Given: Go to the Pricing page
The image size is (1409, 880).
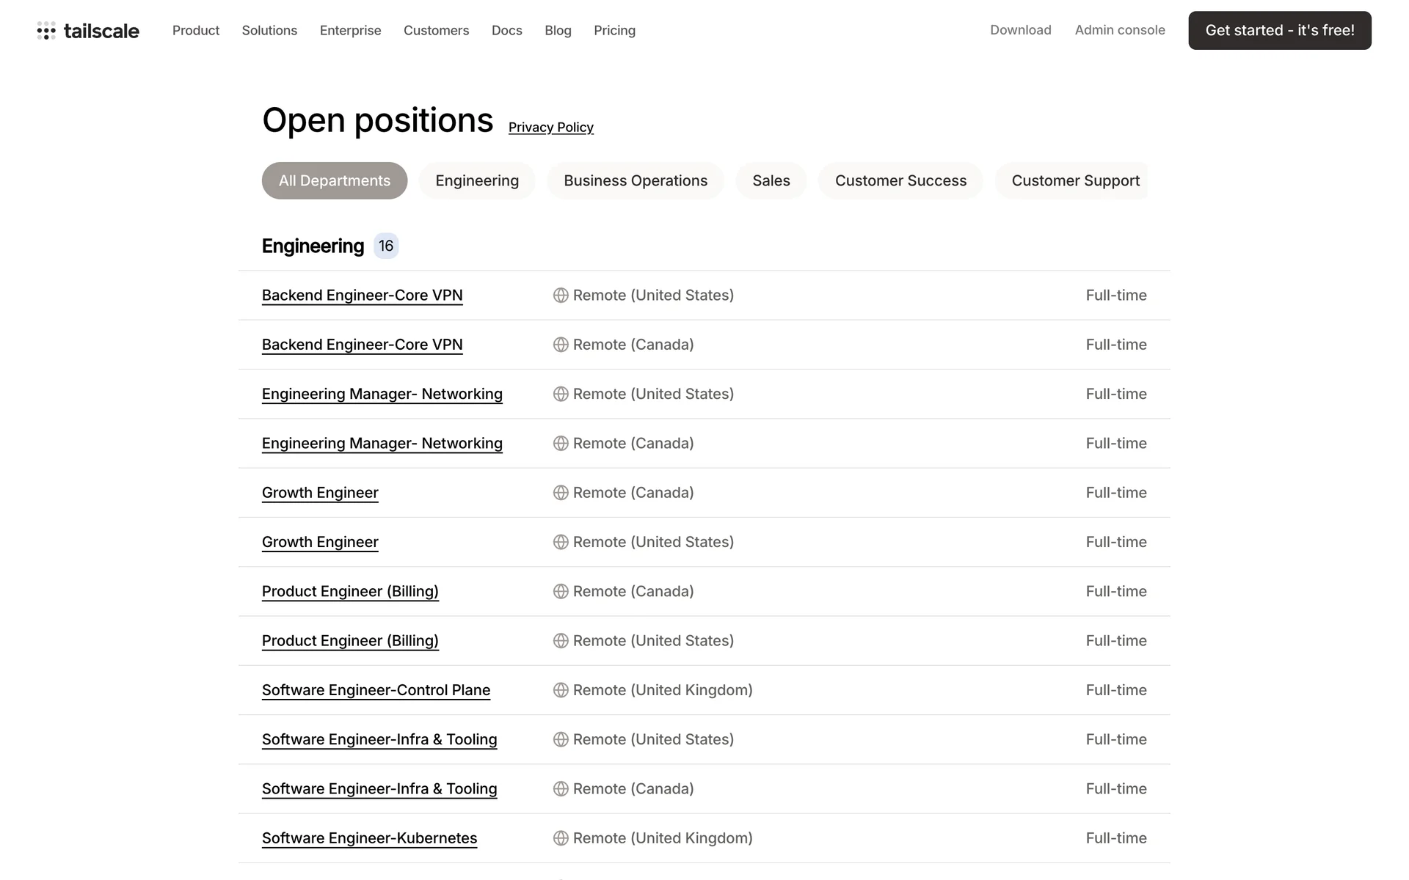Looking at the screenshot, I should [x=614, y=31].
